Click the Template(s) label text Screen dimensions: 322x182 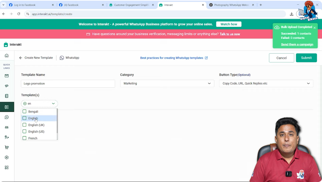click(x=30, y=95)
